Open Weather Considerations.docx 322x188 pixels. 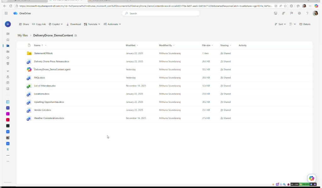coord(49,118)
